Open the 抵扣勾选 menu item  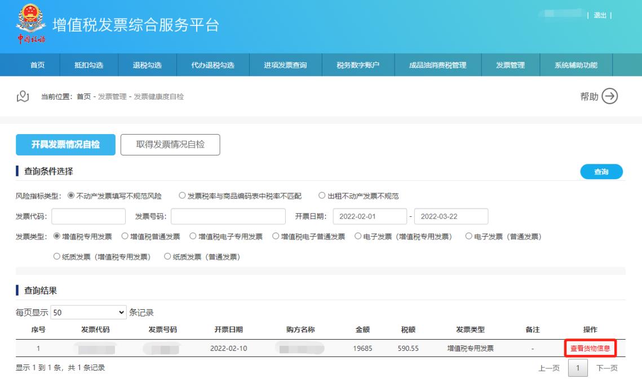coord(88,65)
